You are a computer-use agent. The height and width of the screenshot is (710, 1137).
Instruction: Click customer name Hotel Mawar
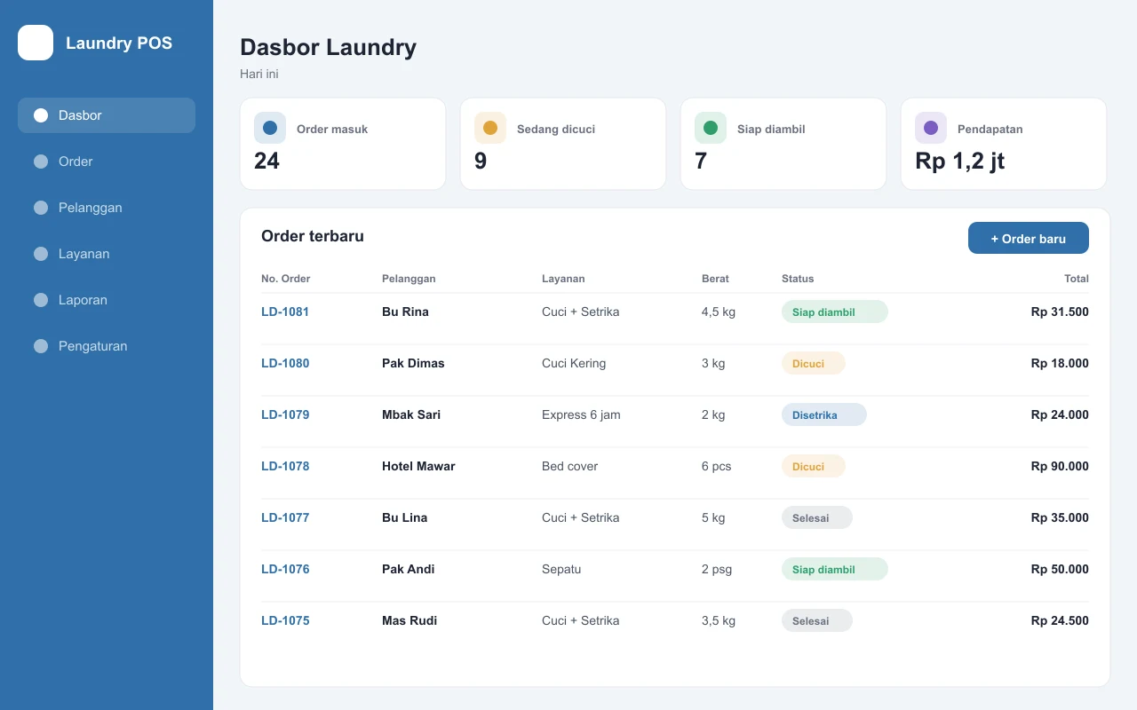(418, 466)
